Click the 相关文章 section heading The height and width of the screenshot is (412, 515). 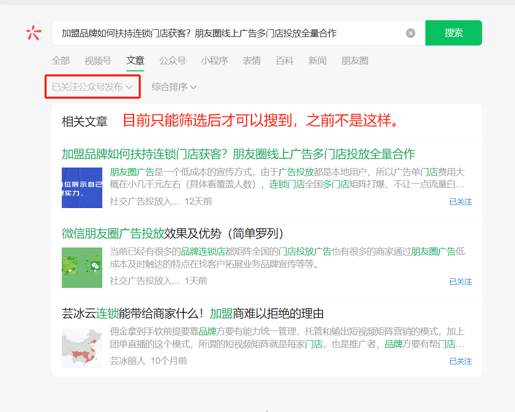point(85,122)
